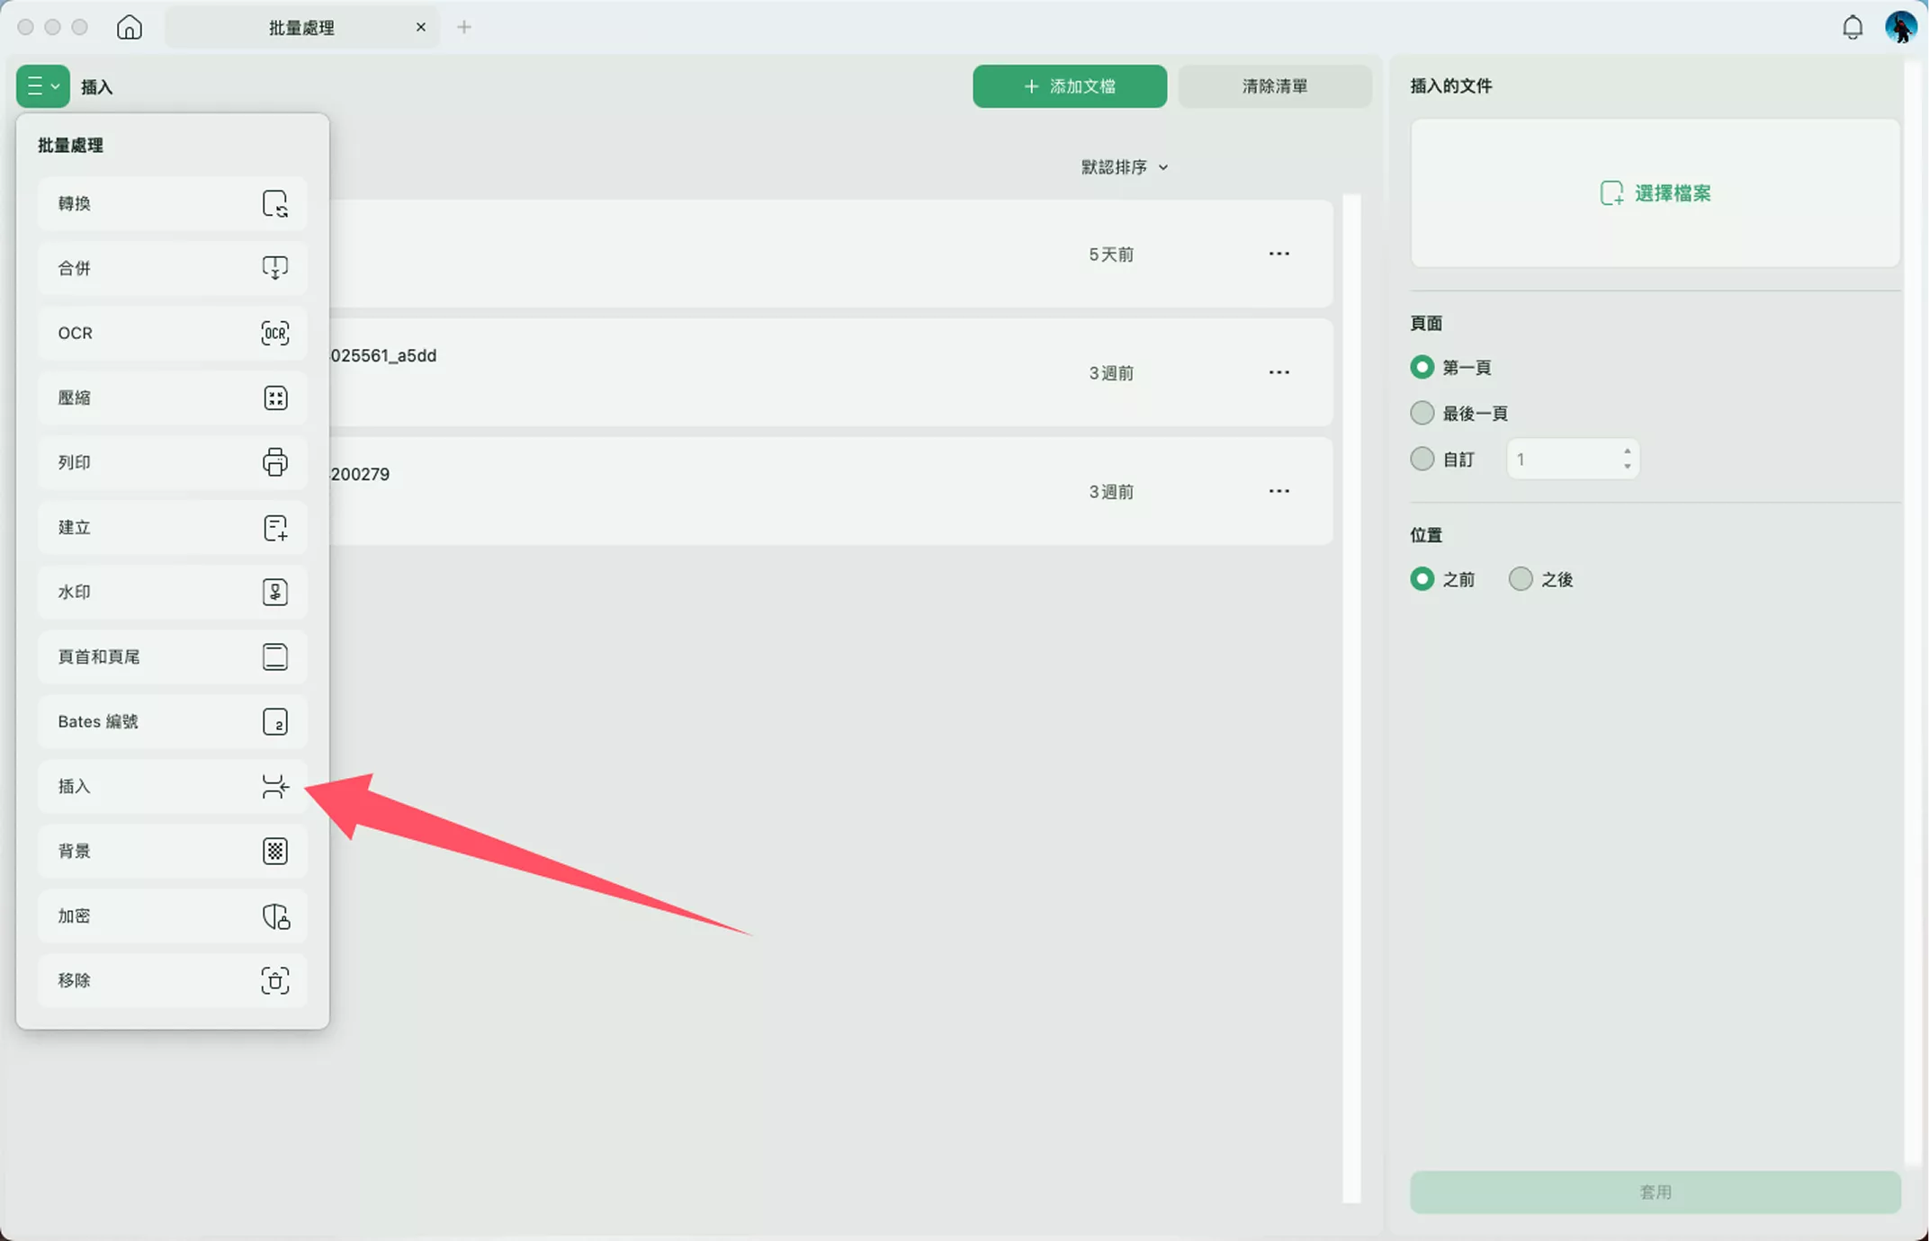Open notifications bell icon
Viewport: 1929px width, 1241px height.
pyautogui.click(x=1853, y=27)
